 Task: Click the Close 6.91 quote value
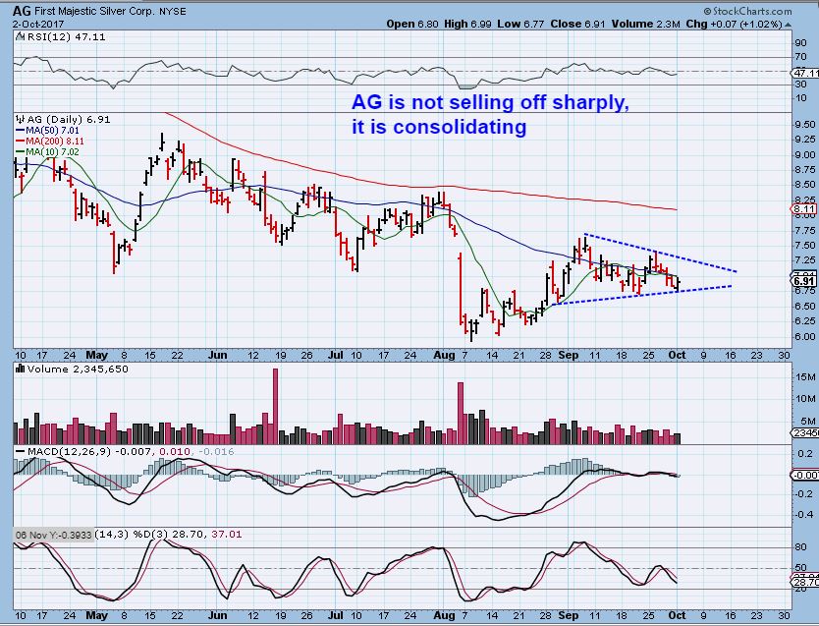577,24
